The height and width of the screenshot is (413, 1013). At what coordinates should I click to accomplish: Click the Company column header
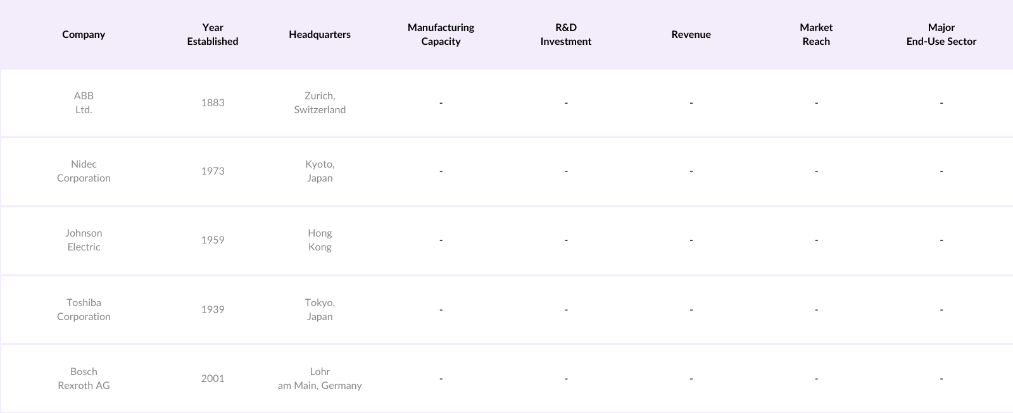[84, 34]
